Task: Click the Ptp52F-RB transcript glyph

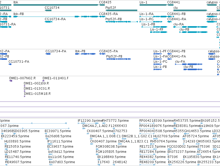Action: (122, 22)
